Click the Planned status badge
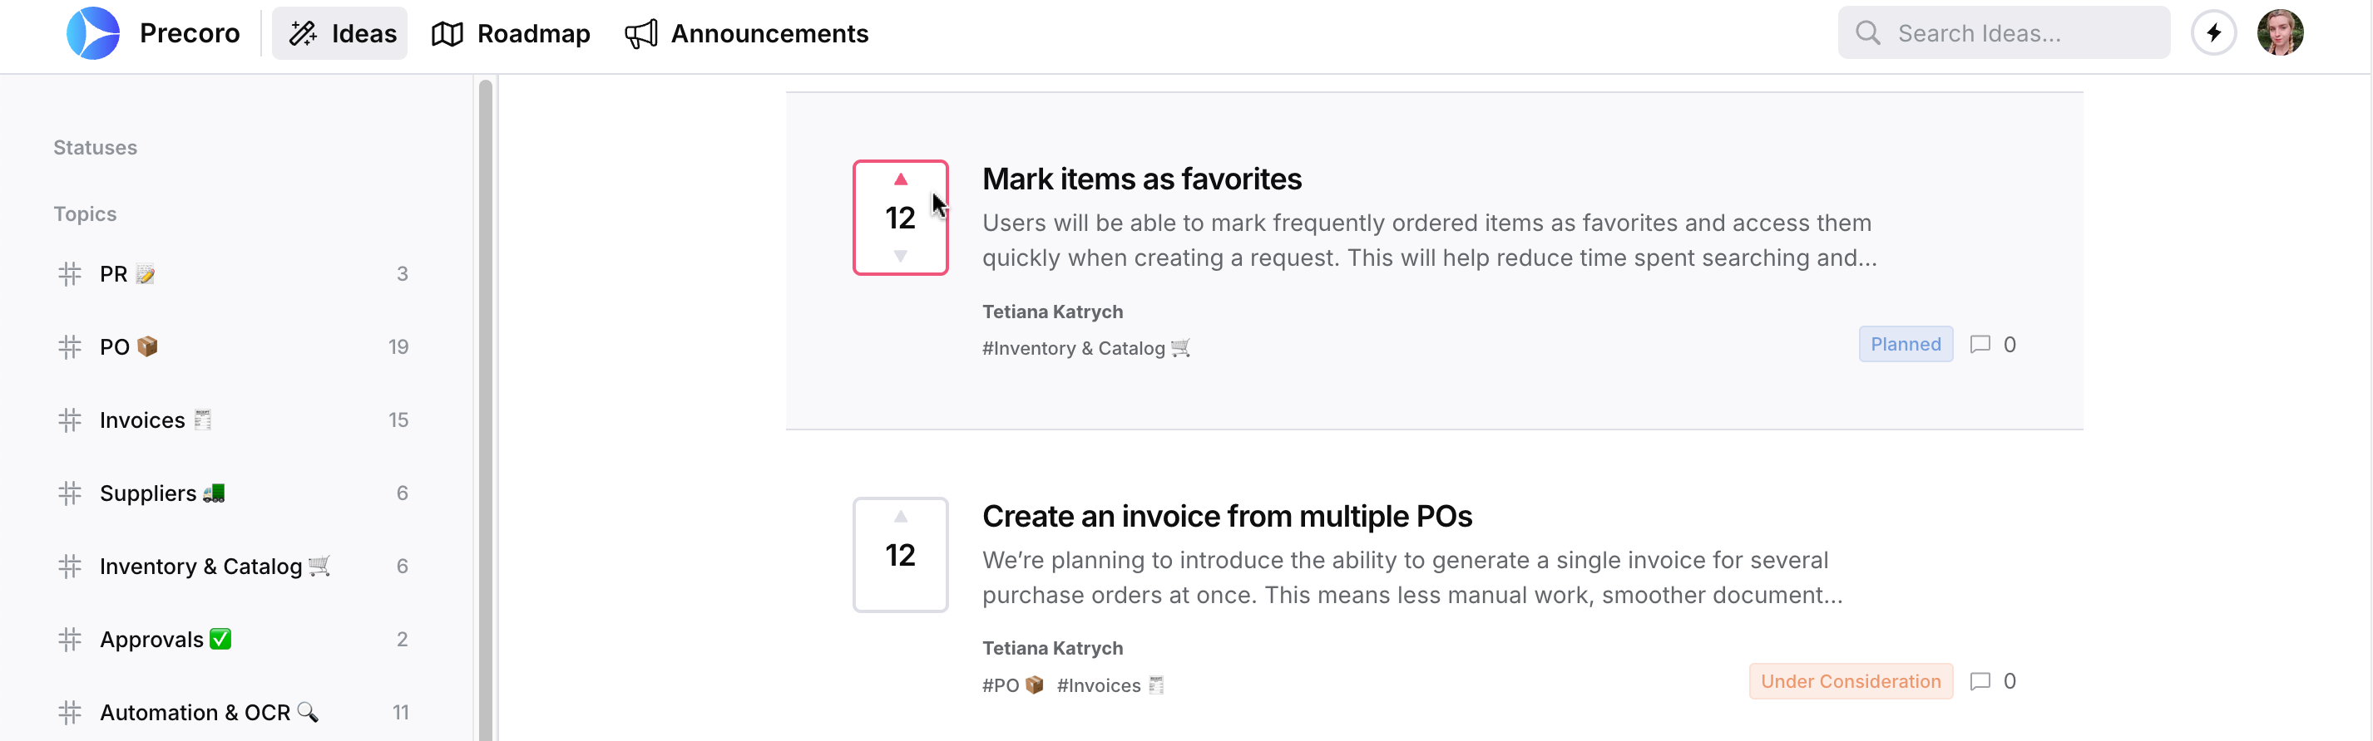The image size is (2373, 741). pos(1905,344)
